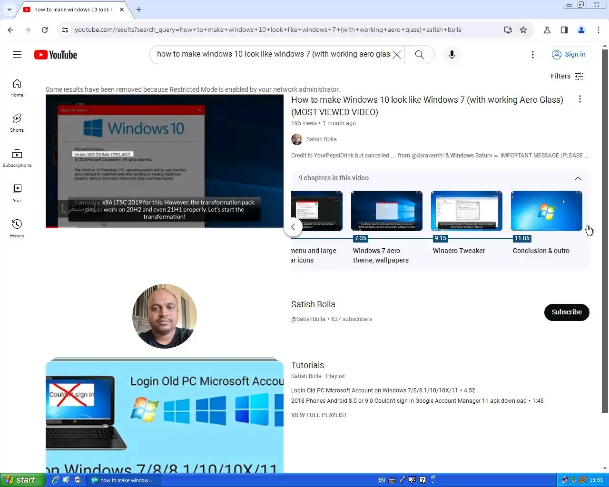Open Chrome profile avatar
The height and width of the screenshot is (487, 609).
(x=581, y=29)
